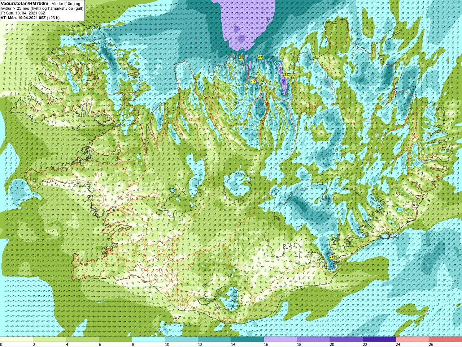Pick the lavender swatch between 16 and 18
Screen dimensions: 462x347
click(280, 339)
